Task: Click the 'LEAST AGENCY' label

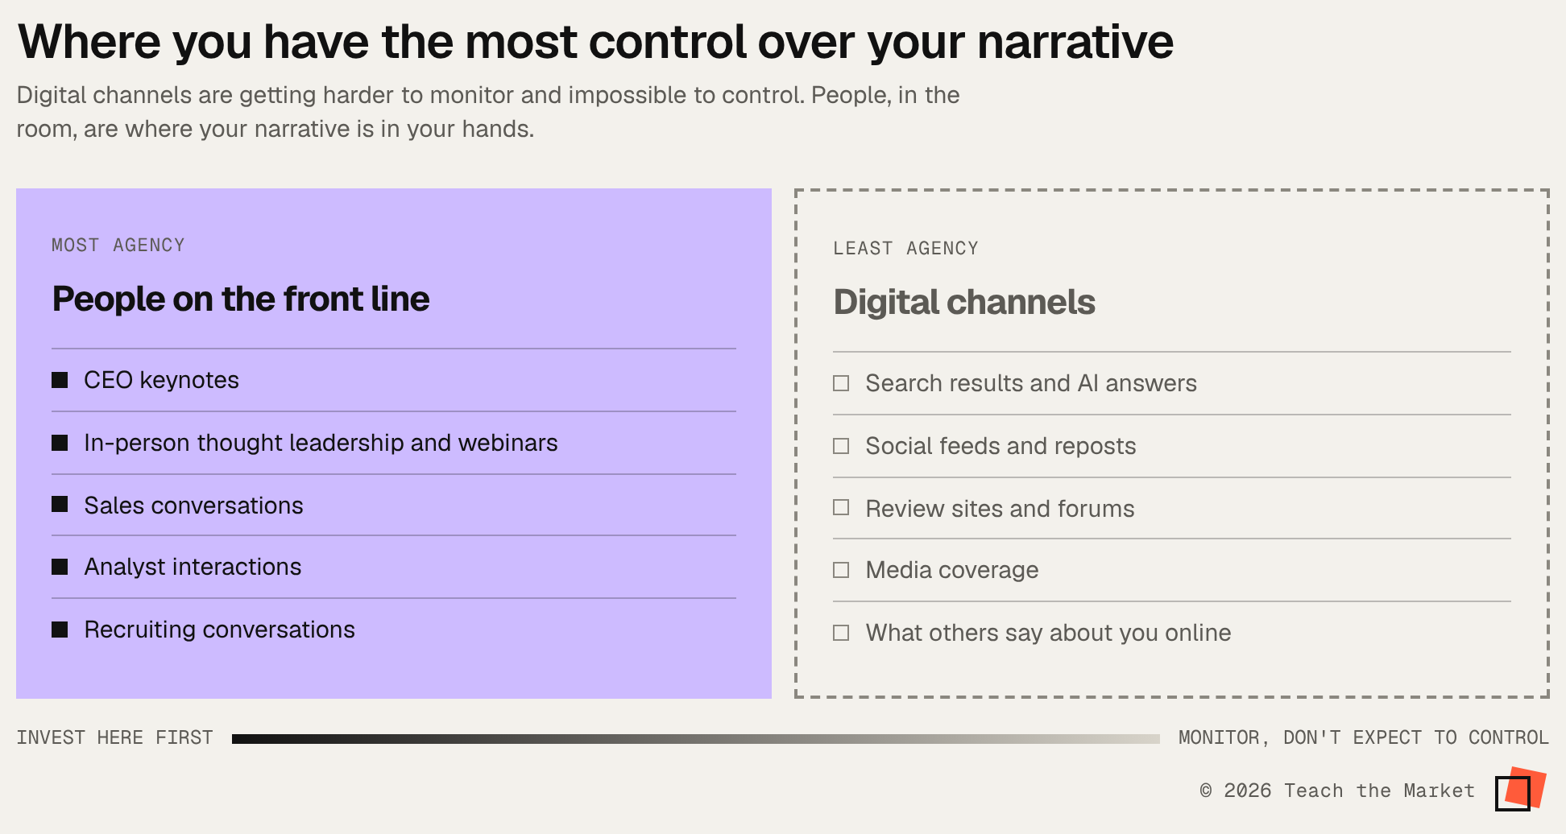Action: click(906, 248)
